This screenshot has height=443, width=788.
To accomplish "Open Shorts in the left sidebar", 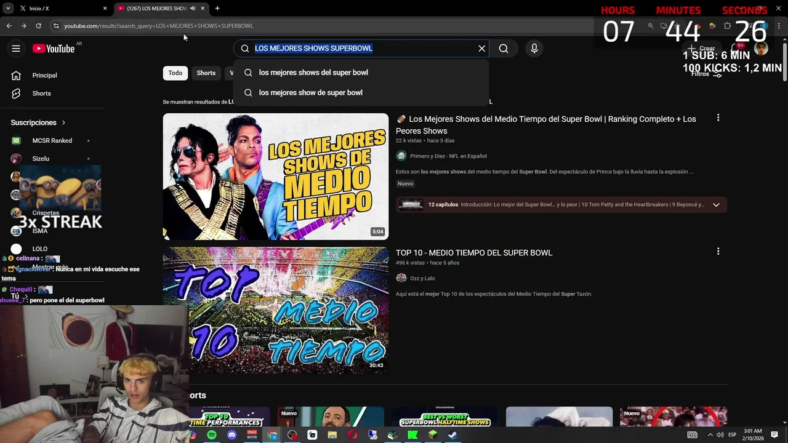I will (x=41, y=94).
